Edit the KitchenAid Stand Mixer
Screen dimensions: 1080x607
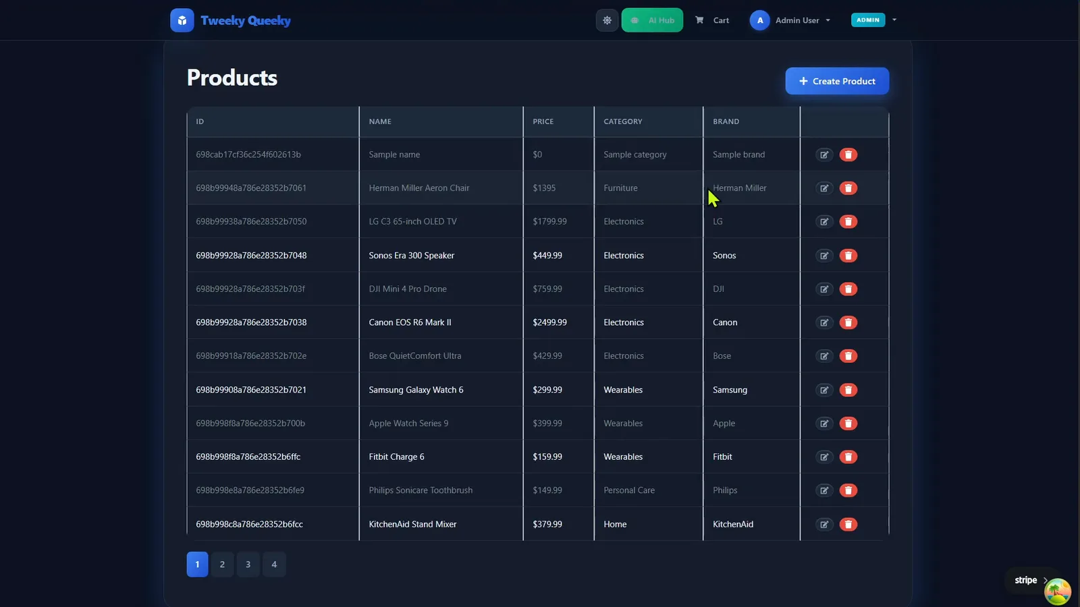pyautogui.click(x=824, y=524)
